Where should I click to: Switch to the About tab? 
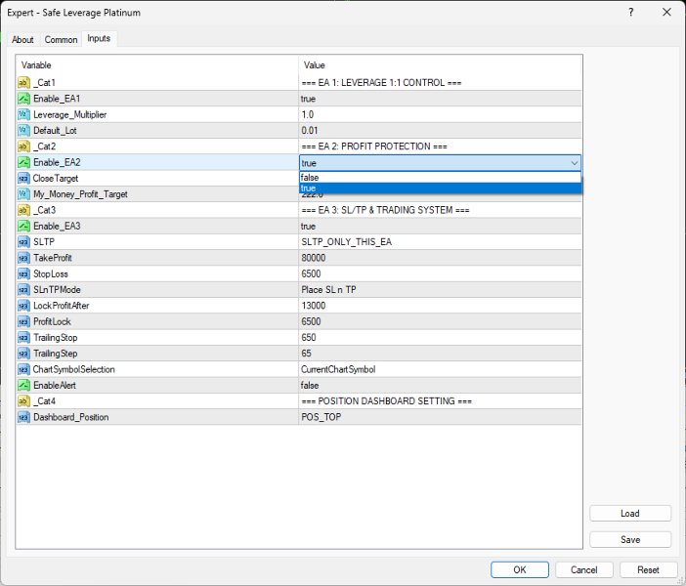pyautogui.click(x=22, y=39)
